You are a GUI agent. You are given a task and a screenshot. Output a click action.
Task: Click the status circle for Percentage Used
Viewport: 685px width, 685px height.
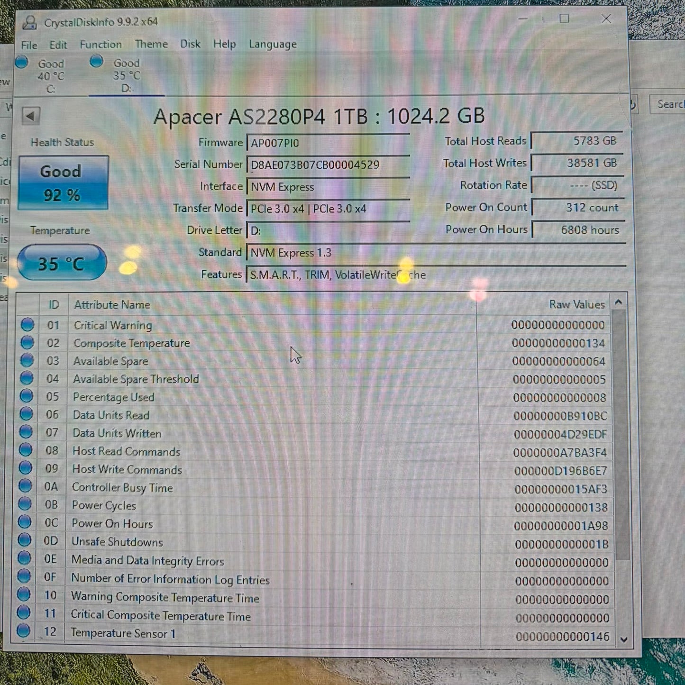point(27,396)
